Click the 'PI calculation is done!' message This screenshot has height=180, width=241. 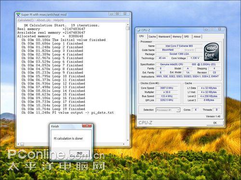tap(68, 138)
